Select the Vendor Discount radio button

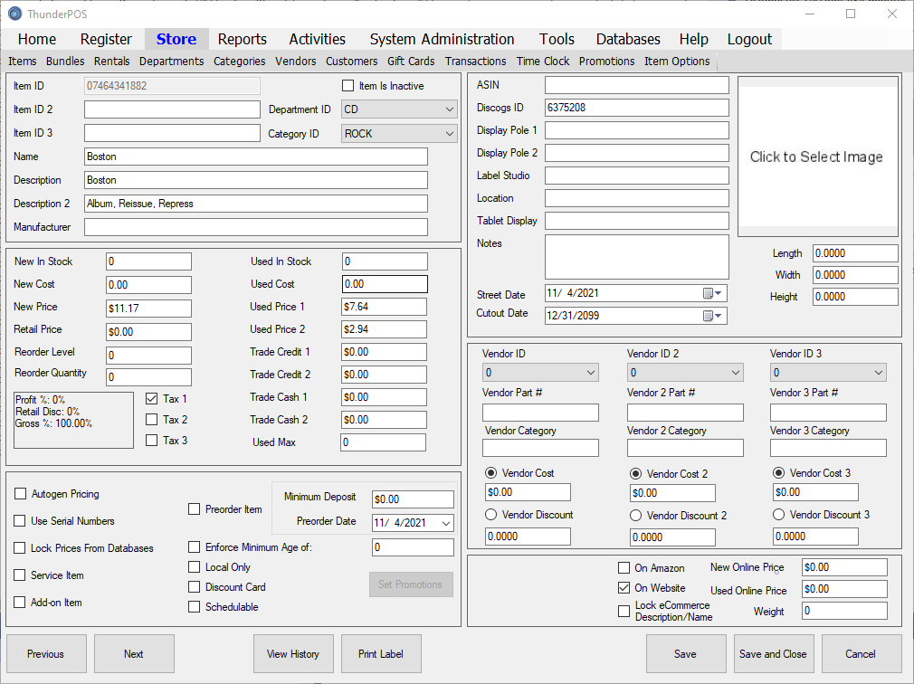click(x=491, y=515)
